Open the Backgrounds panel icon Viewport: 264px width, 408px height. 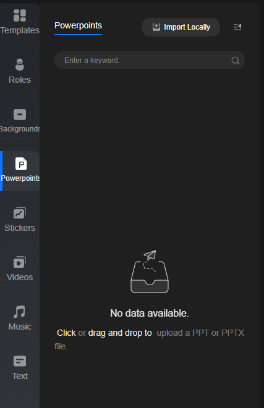(x=20, y=114)
